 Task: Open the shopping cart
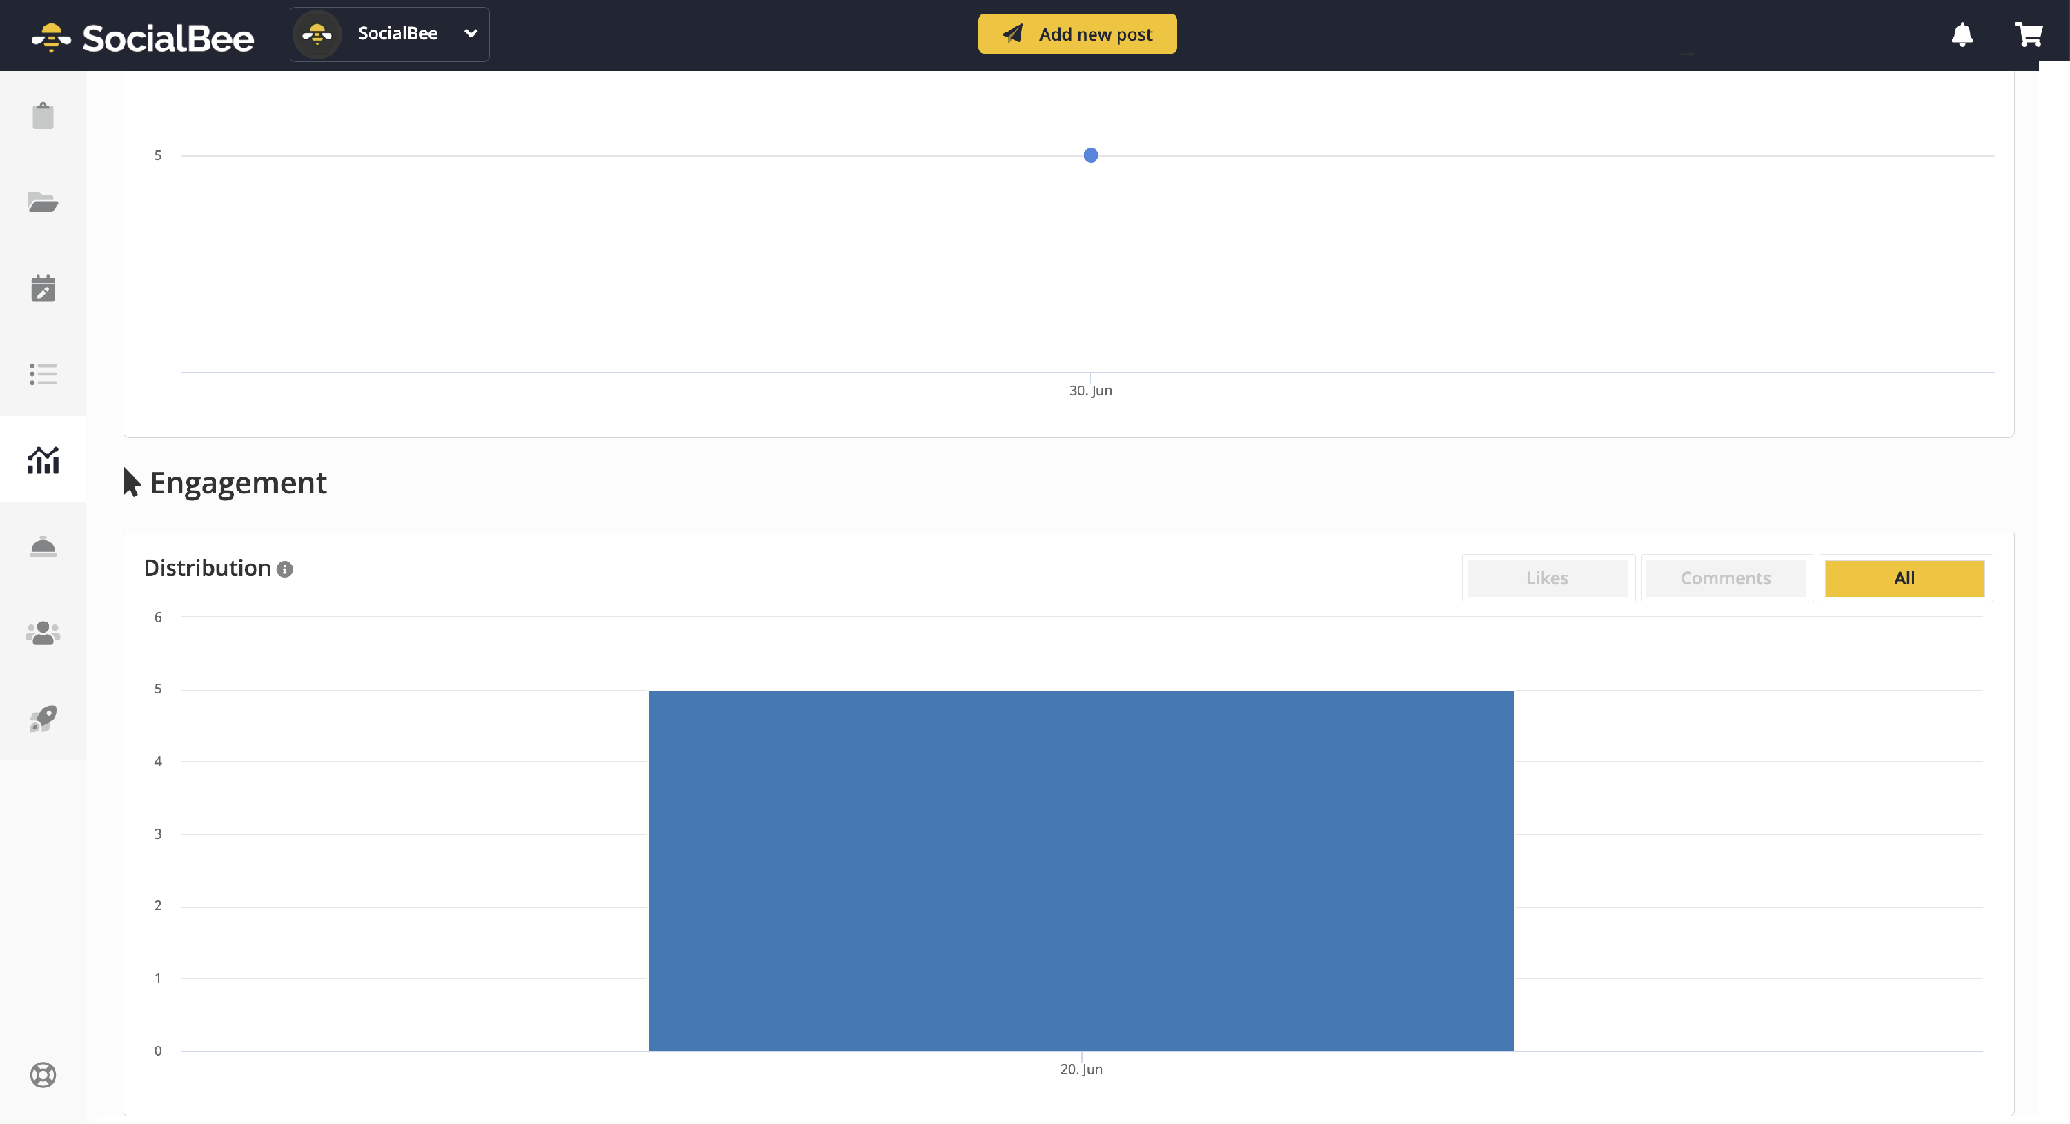pos(2029,34)
